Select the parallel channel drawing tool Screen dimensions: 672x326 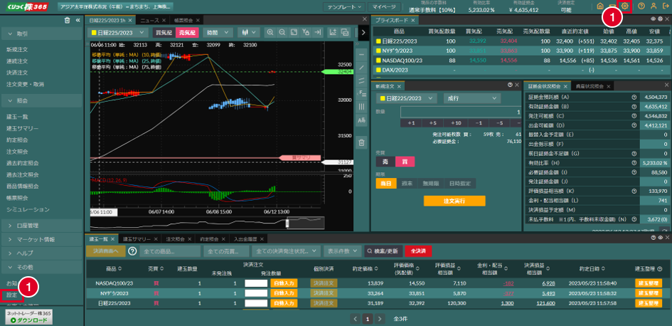click(x=361, y=80)
